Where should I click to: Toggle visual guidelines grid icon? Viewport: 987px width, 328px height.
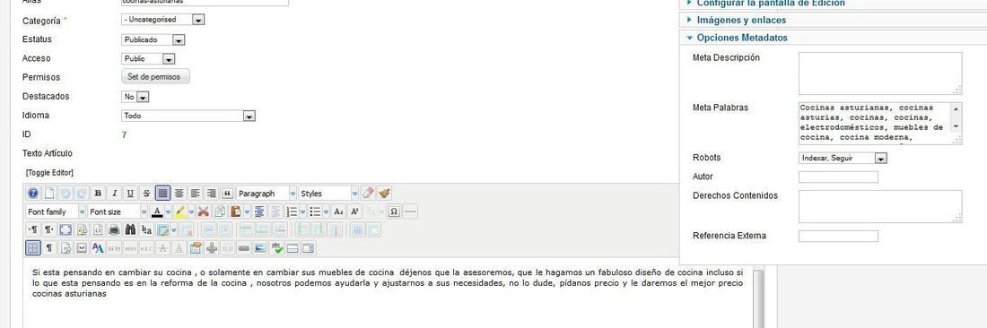point(33,248)
